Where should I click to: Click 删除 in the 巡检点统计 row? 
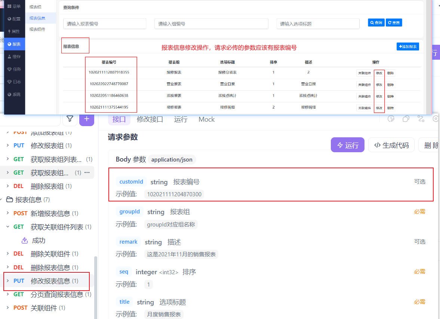point(391,96)
